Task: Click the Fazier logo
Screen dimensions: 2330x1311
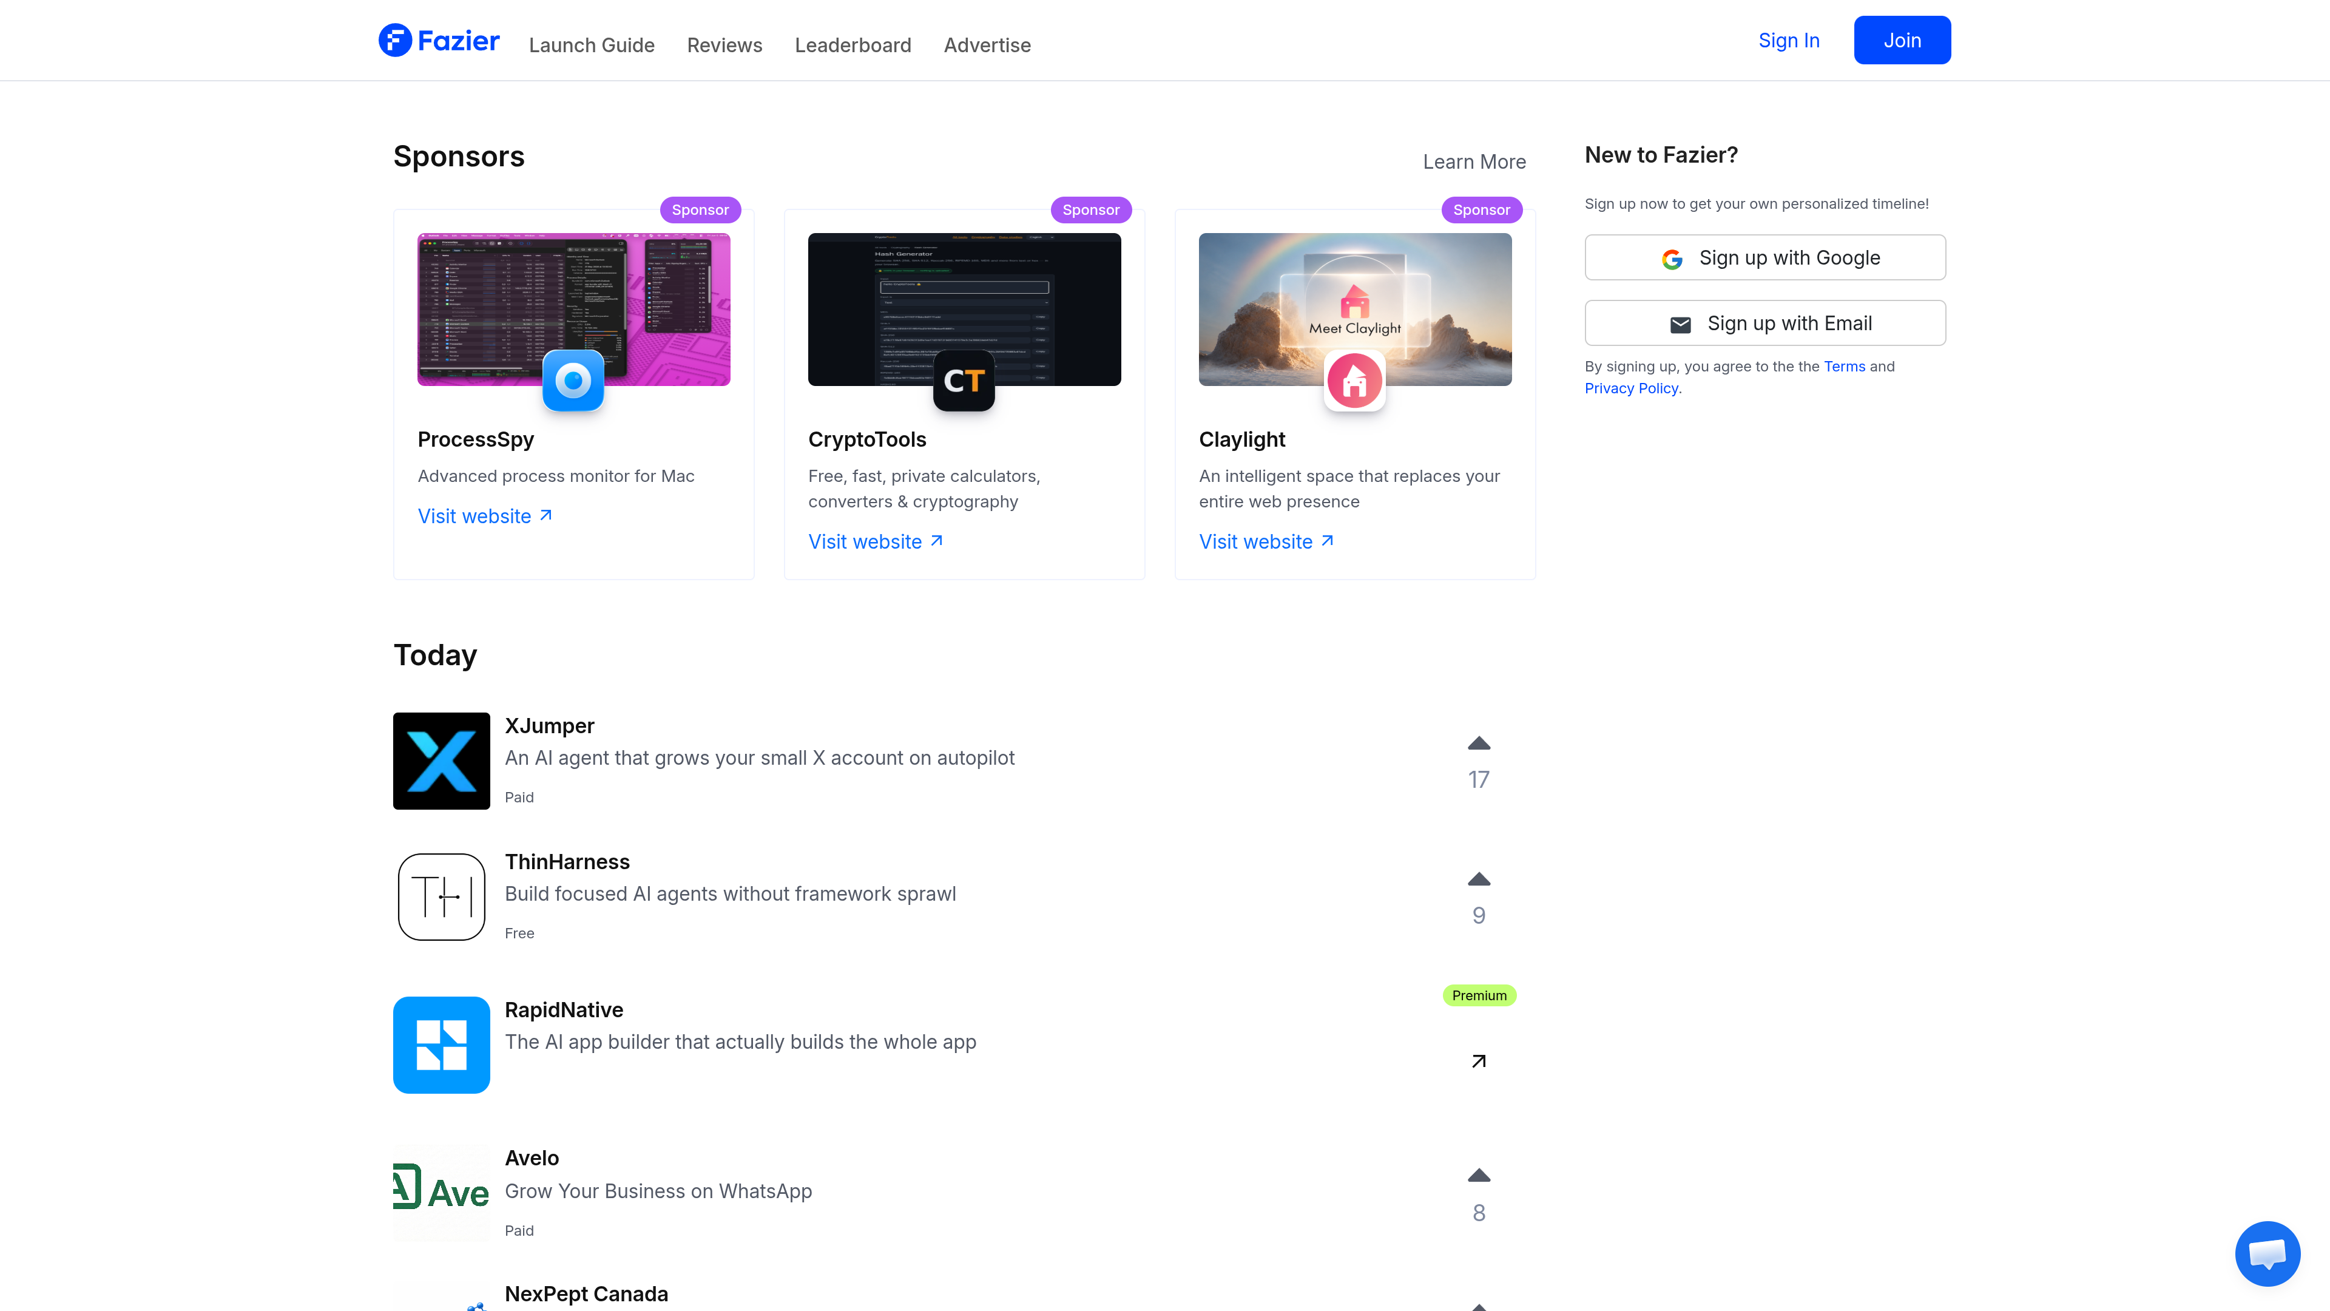Action: (439, 40)
